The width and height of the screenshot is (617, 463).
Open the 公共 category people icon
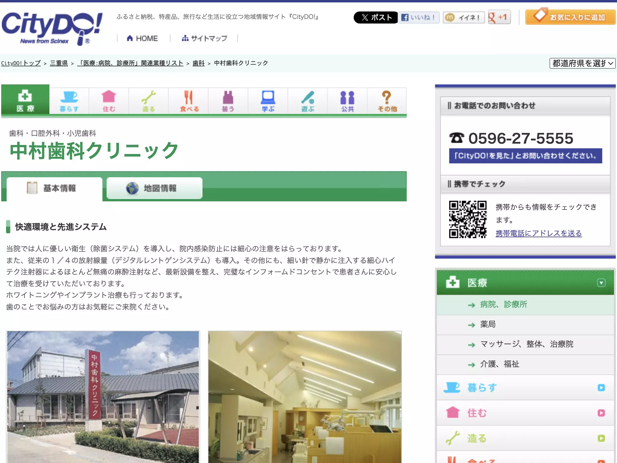point(347,101)
